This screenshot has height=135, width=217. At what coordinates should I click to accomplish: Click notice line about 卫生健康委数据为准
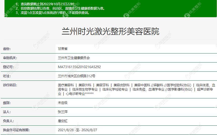(60, 8)
